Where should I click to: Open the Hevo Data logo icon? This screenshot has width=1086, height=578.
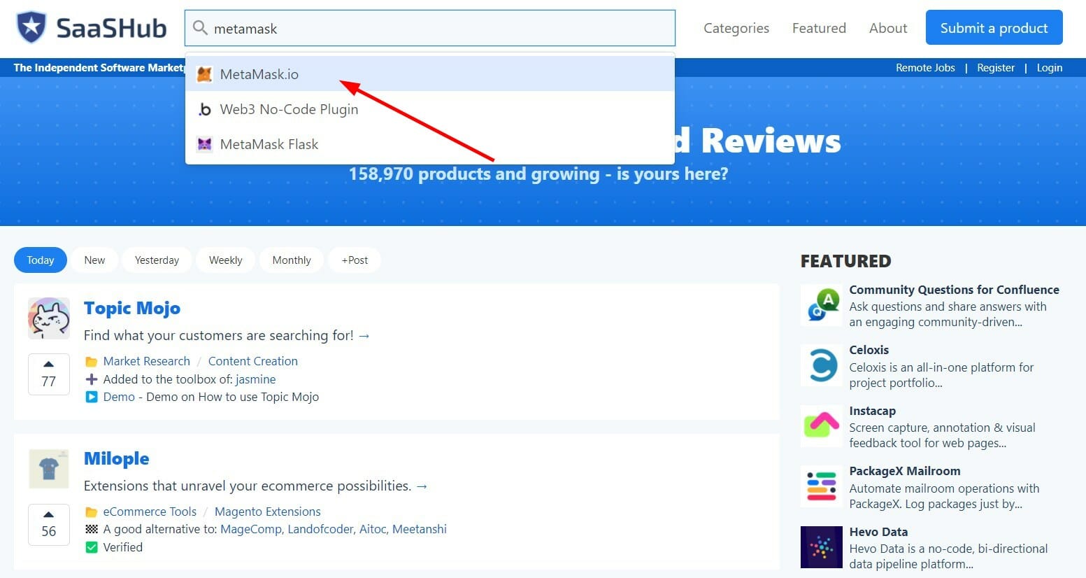pyautogui.click(x=822, y=547)
